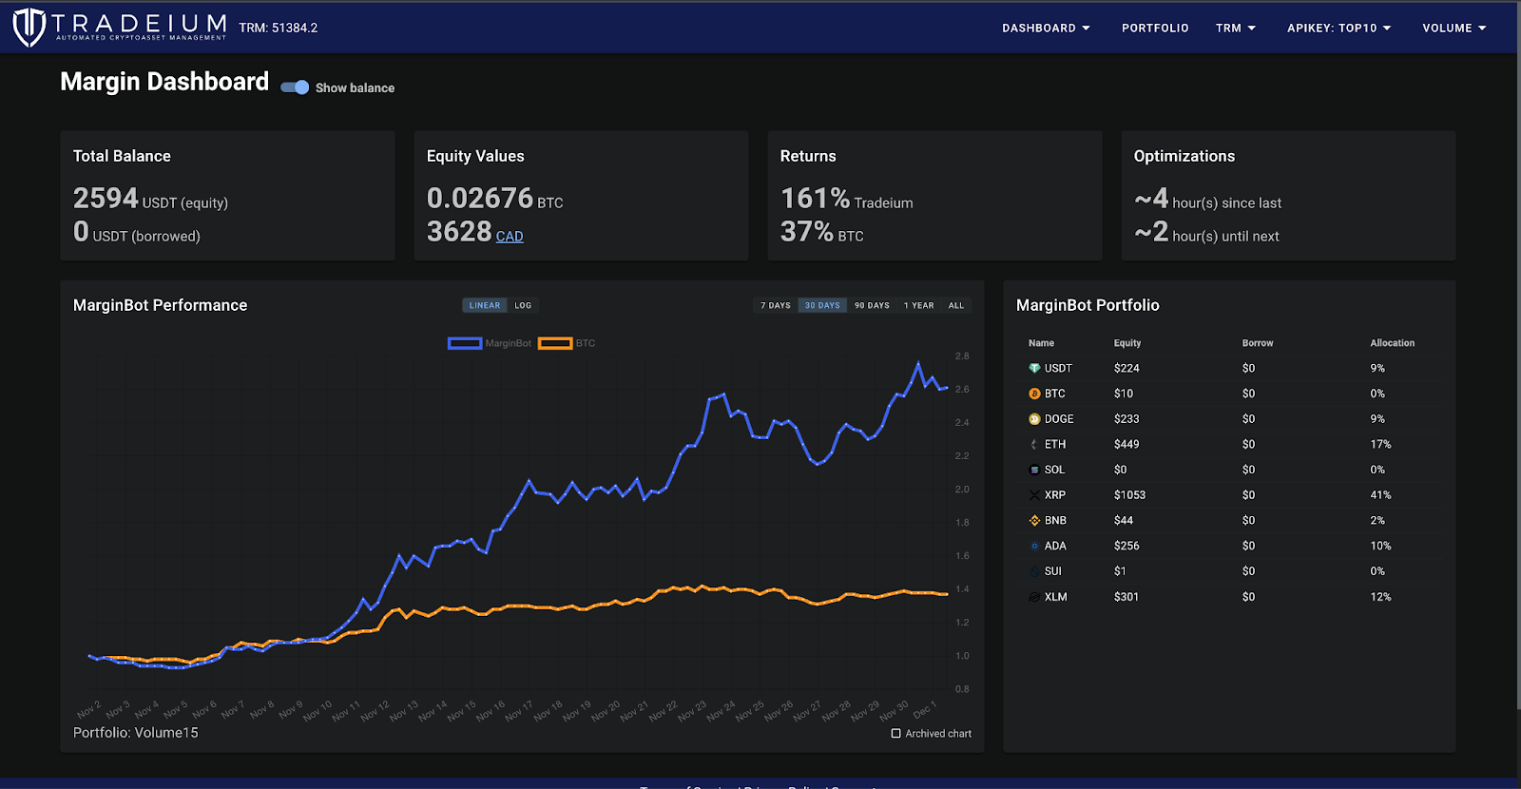Click the 0.02676 BTC equity value
Image resolution: width=1521 pixels, height=789 pixels.
coord(494,198)
